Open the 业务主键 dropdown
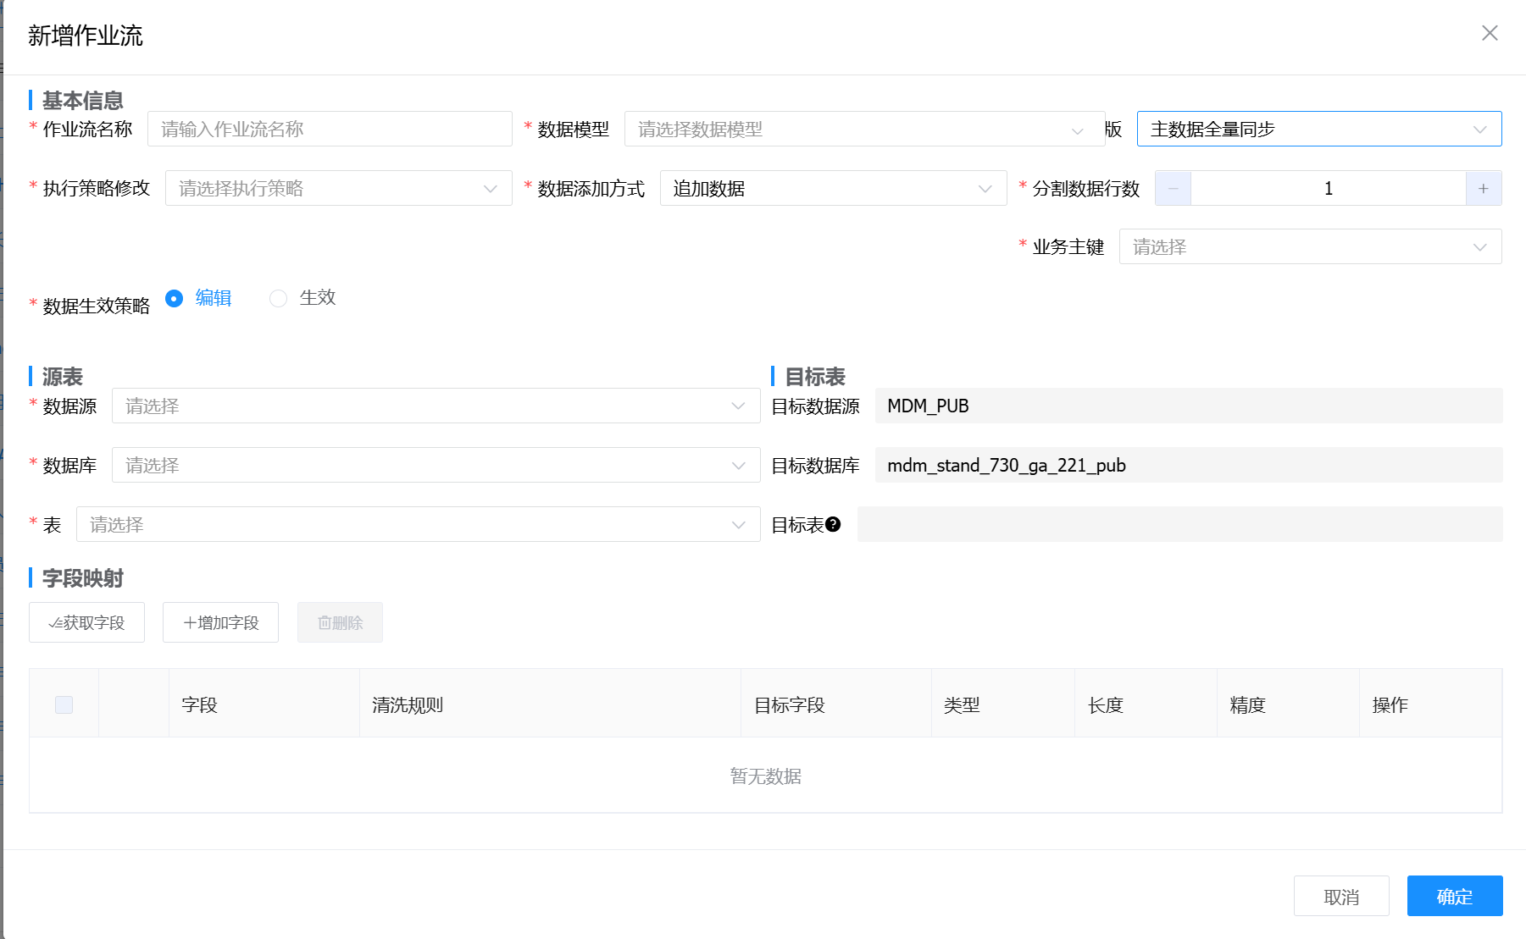The width and height of the screenshot is (1526, 939). (x=1309, y=246)
